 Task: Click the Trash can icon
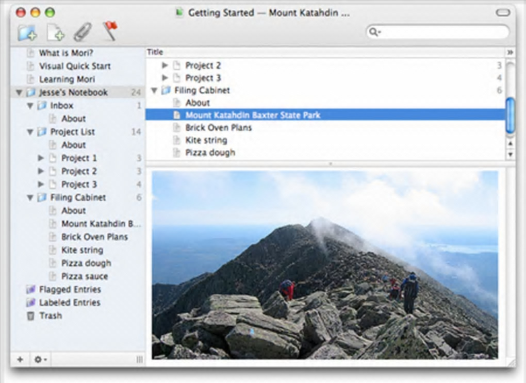pos(30,315)
